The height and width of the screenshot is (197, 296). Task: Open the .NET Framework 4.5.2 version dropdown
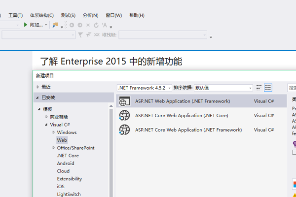145,88
